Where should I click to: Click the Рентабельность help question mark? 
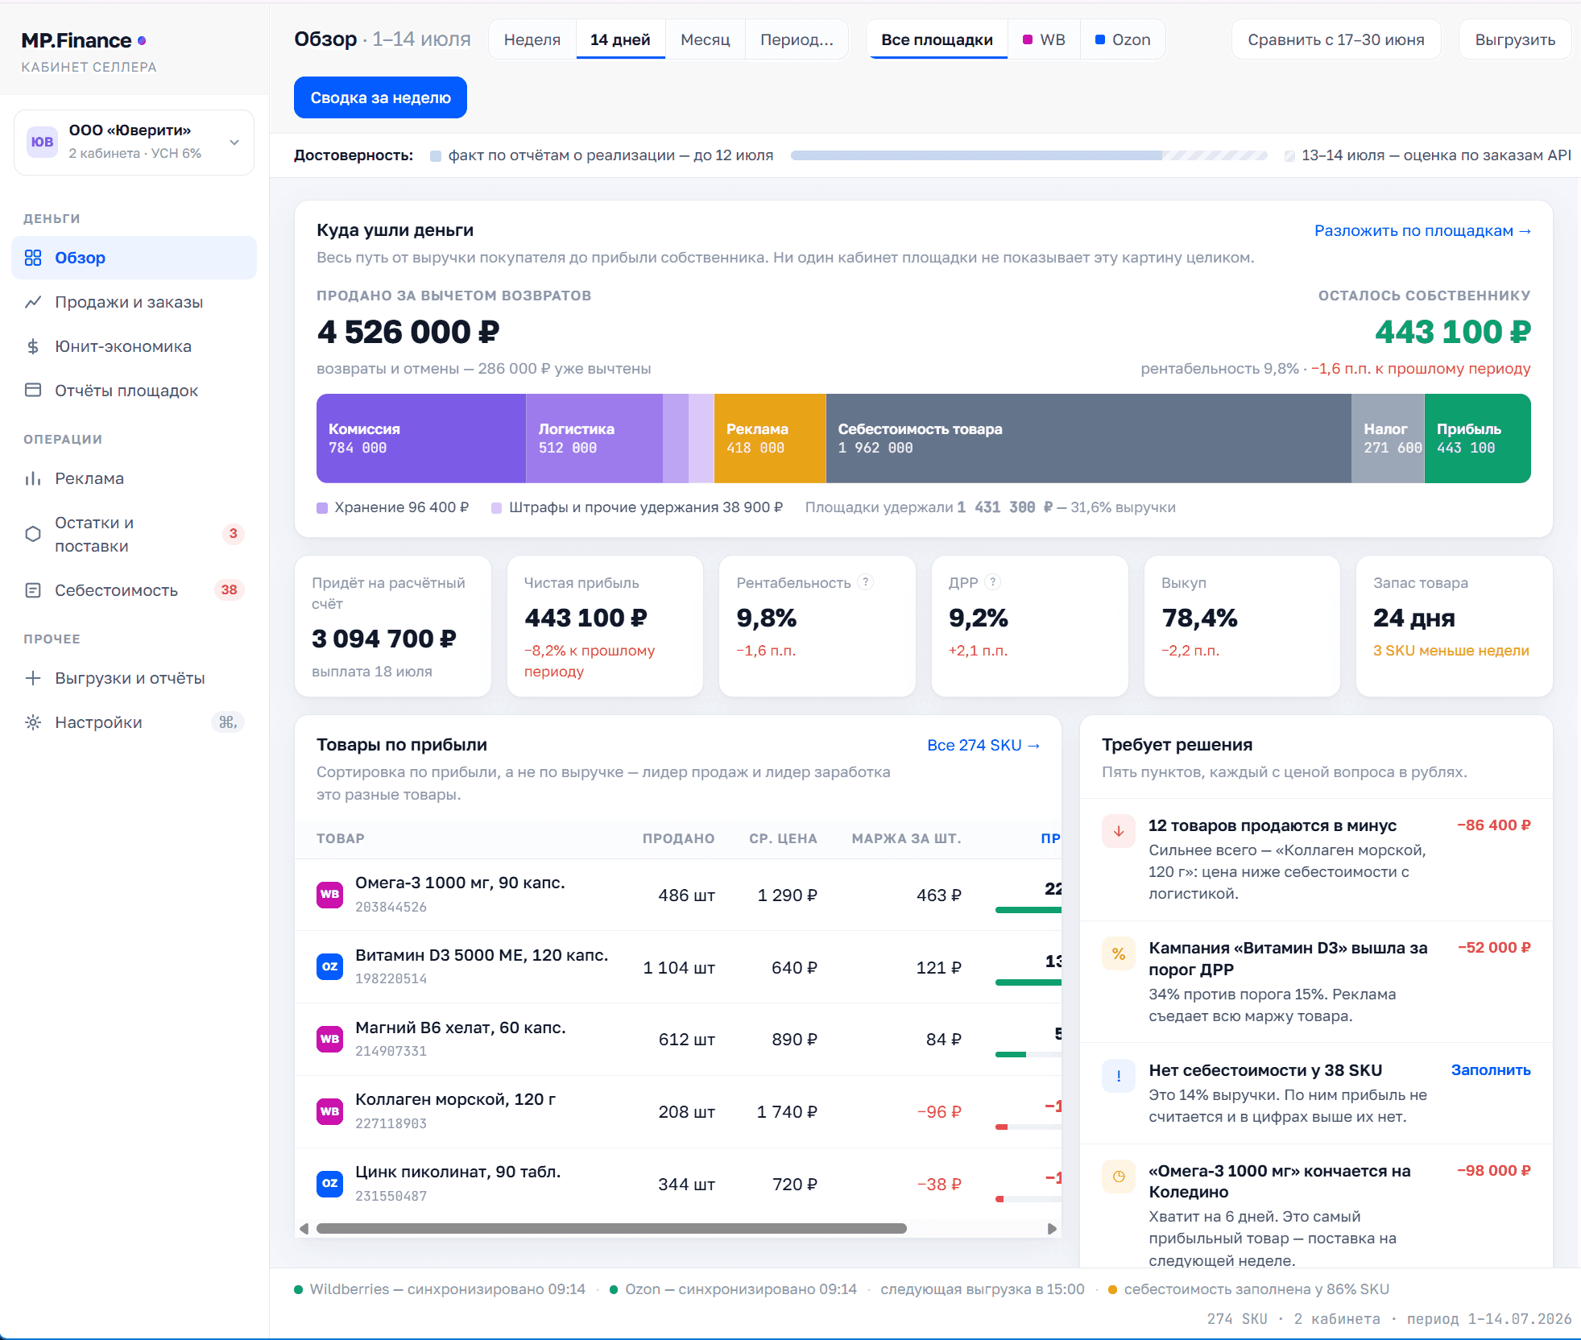point(866,582)
